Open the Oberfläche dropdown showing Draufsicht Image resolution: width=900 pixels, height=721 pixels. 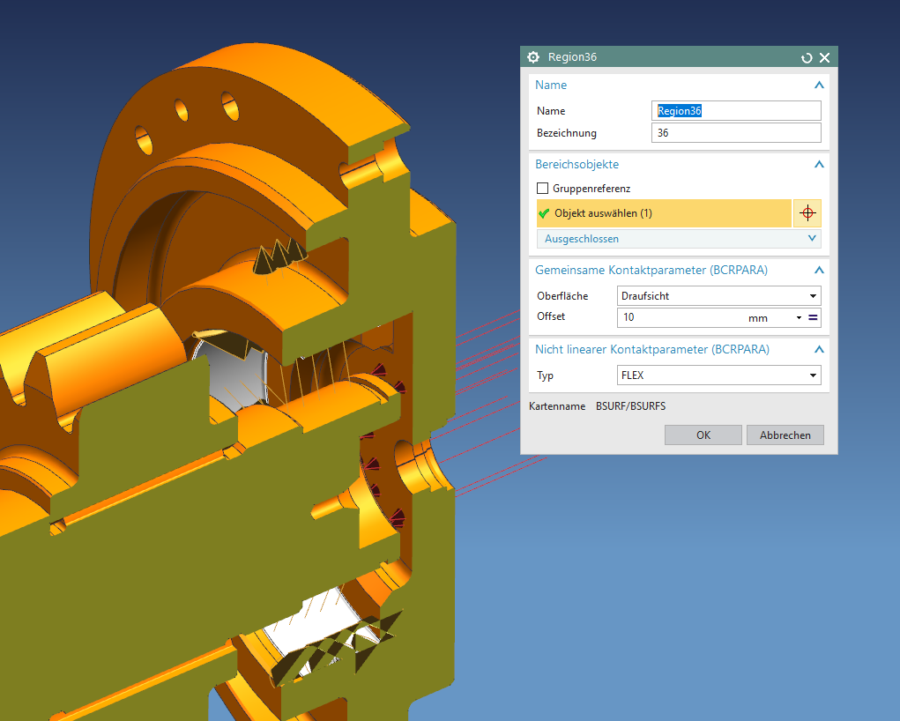coord(813,295)
